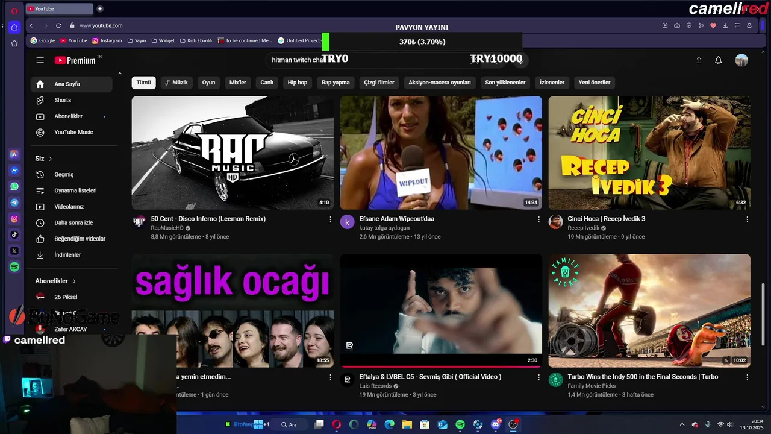
Task: Select the Canlı filter chip
Action: [x=267, y=83]
